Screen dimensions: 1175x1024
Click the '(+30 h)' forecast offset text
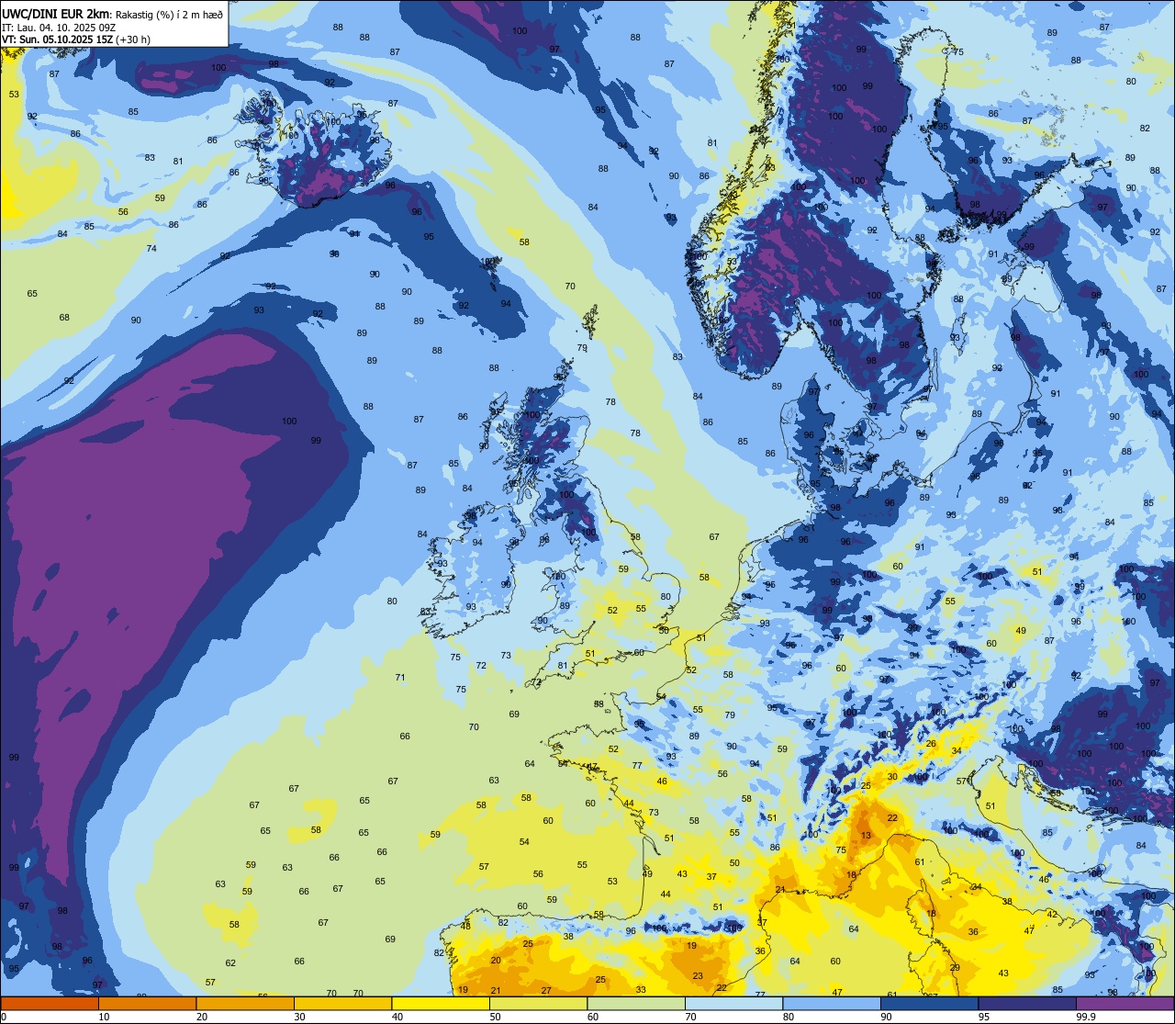pos(133,39)
